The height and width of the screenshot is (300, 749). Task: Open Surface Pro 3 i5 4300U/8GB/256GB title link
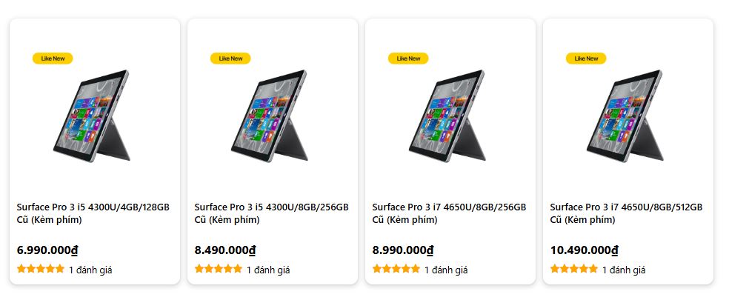[271, 213]
